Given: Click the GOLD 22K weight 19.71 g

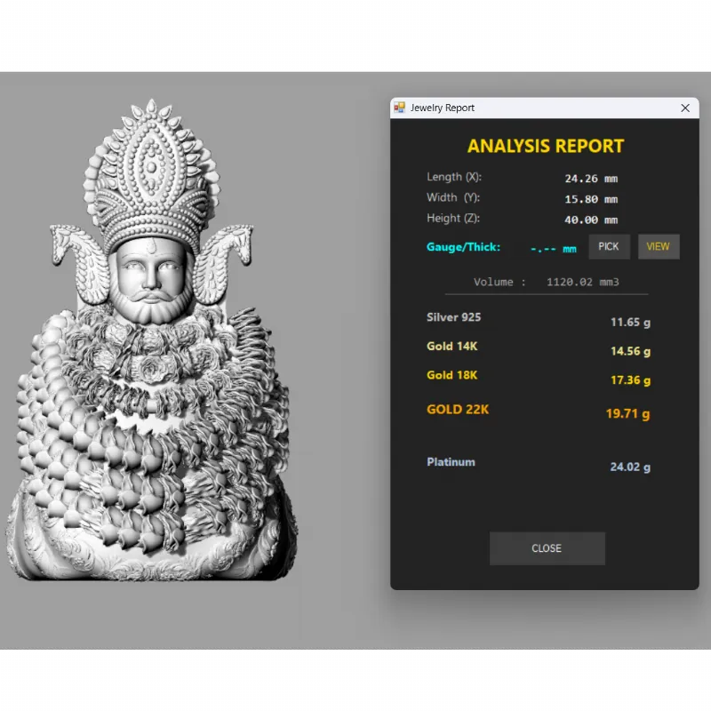Looking at the screenshot, I should click(x=627, y=413).
